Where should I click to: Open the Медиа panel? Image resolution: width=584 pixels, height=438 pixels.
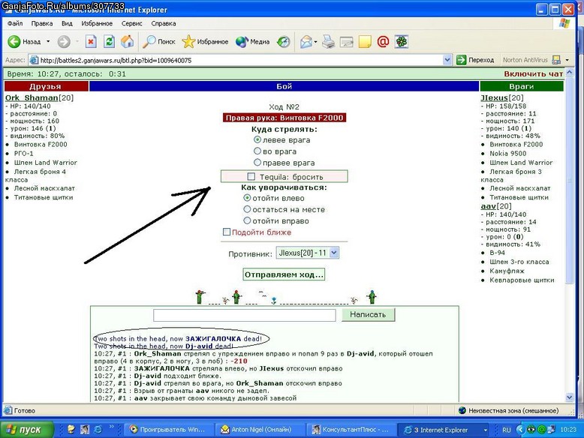click(x=252, y=42)
